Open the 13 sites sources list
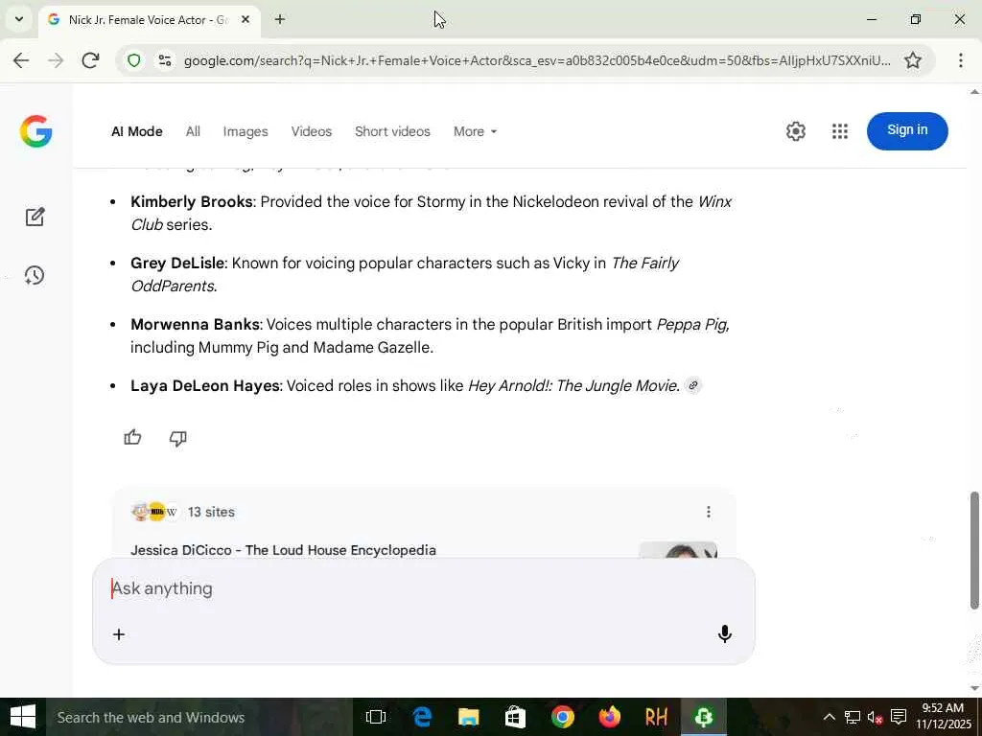 [211, 512]
